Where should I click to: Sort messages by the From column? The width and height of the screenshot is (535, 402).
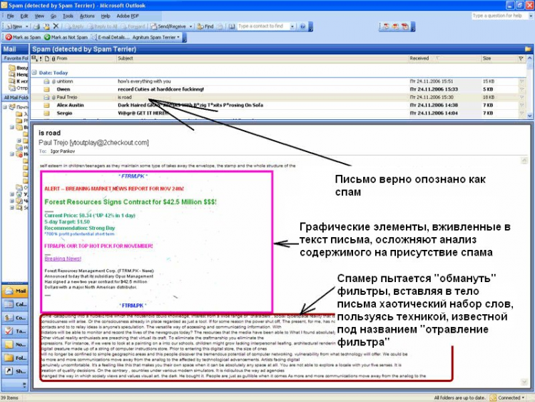pyautogui.click(x=86, y=59)
